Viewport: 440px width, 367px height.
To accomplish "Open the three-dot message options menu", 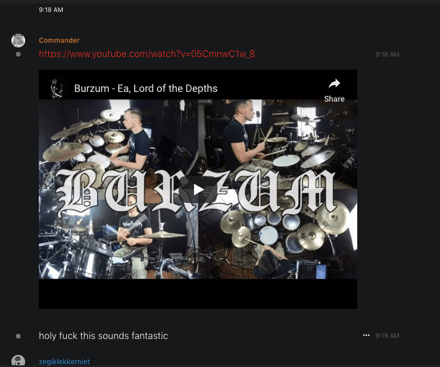I will [366, 335].
